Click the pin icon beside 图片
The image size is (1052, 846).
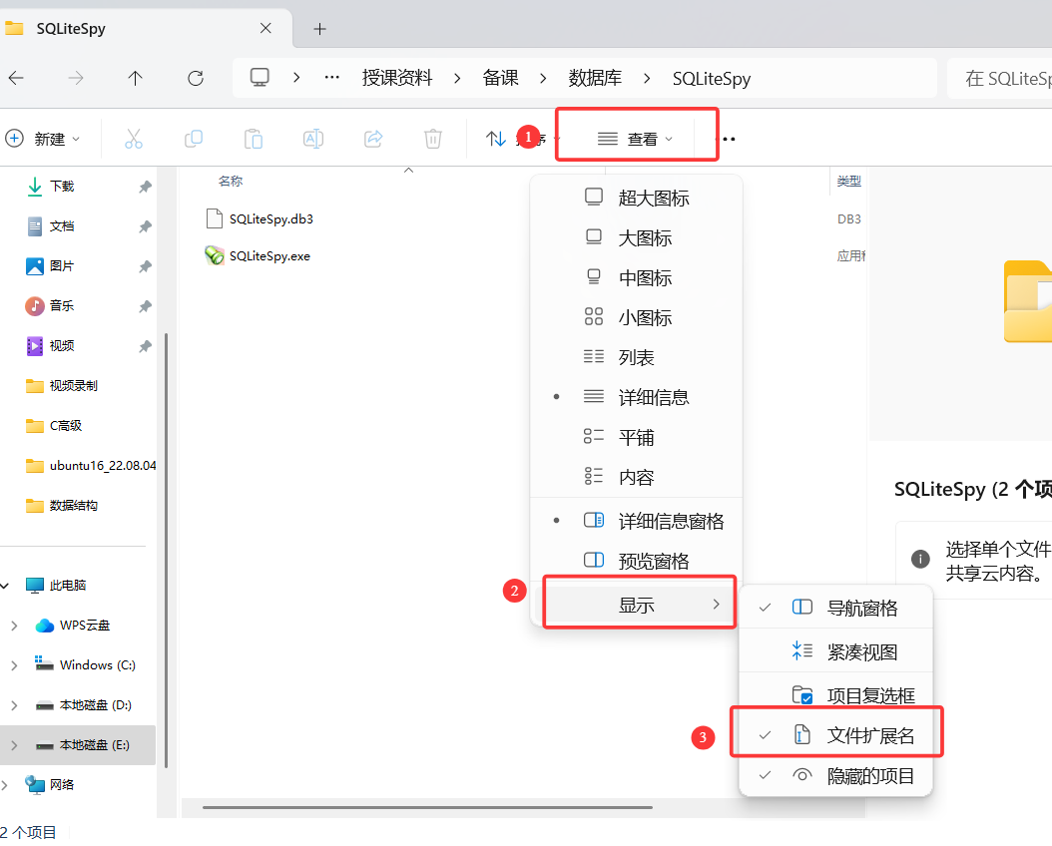[x=145, y=266]
